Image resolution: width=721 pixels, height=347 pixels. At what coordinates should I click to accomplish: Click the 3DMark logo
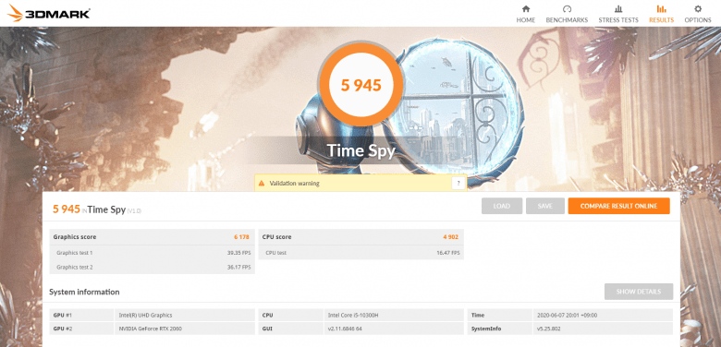(48, 13)
